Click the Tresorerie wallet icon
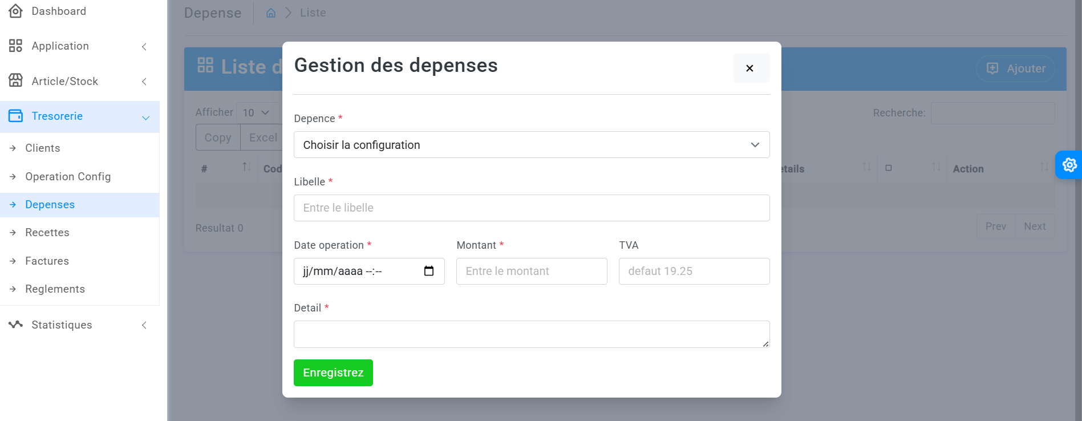Viewport: 1082px width, 421px height. (15, 116)
